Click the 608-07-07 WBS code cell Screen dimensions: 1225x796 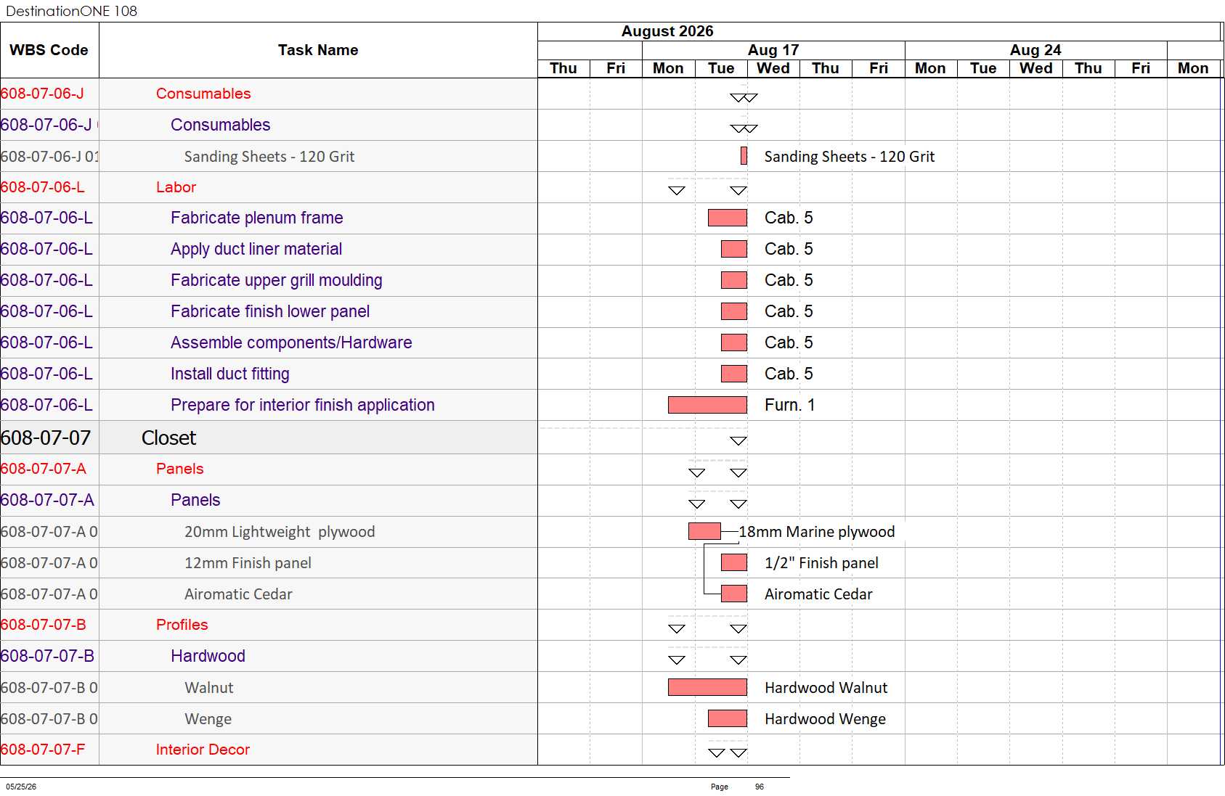(49, 438)
